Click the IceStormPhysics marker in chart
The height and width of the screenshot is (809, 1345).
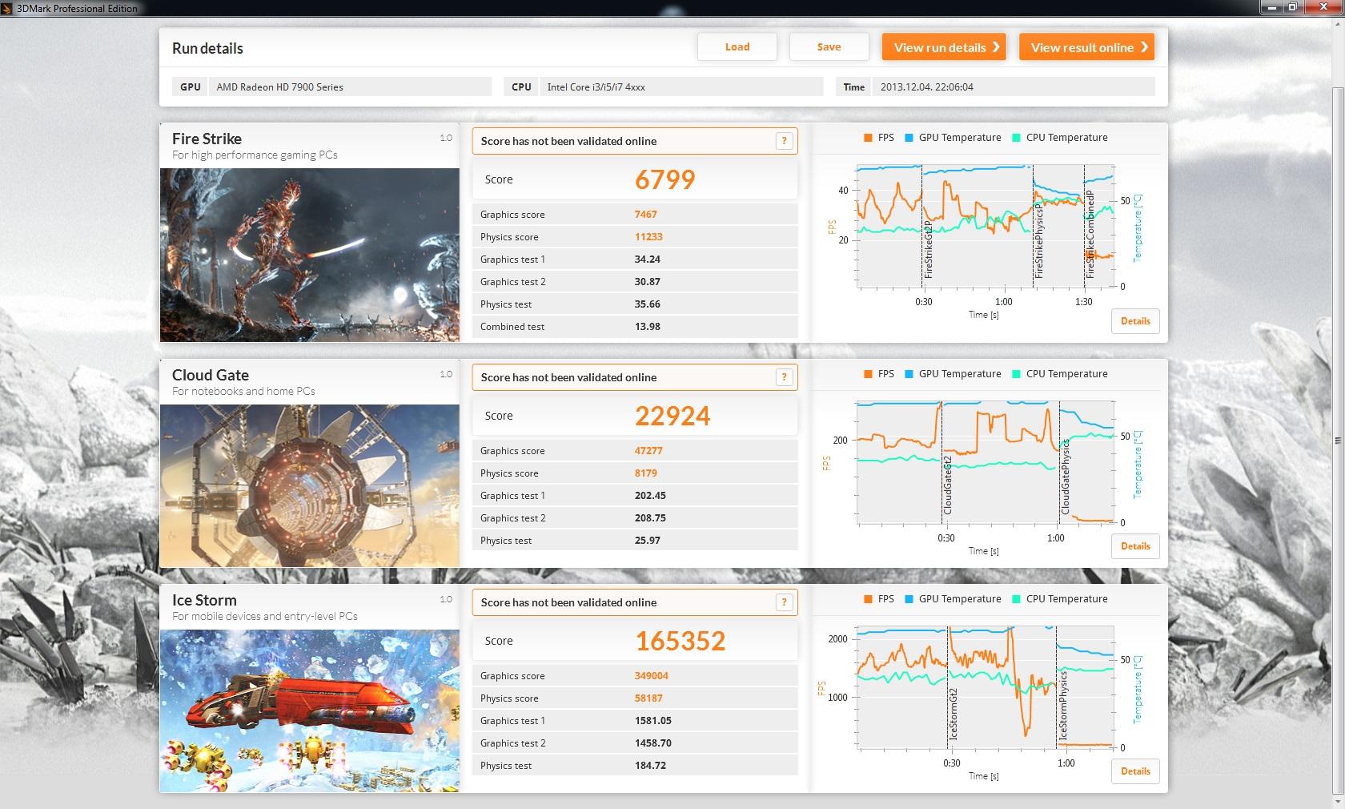point(1063,706)
